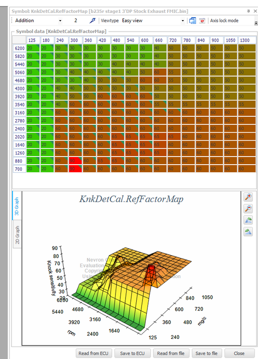The image size is (258, 359).
Task: Click the maximize window icon in the toolbar
Action: [192, 21]
